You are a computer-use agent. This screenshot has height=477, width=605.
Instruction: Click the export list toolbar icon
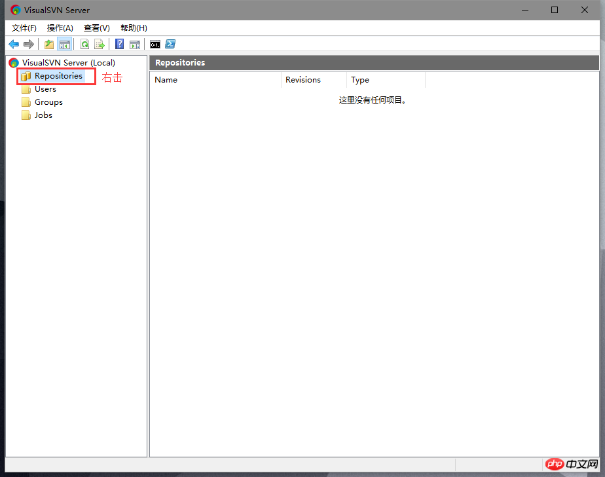click(99, 45)
